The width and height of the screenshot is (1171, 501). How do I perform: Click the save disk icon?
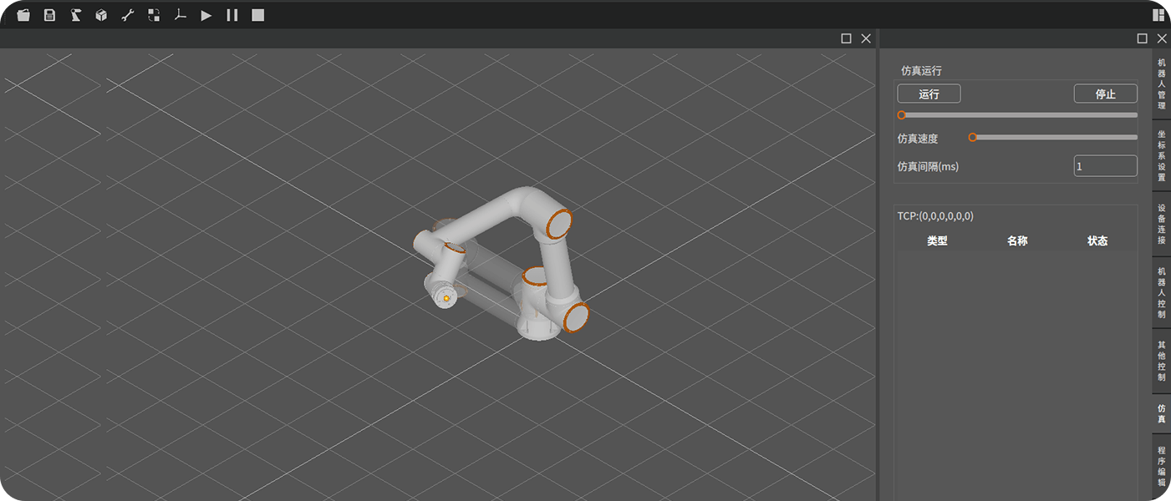click(49, 15)
